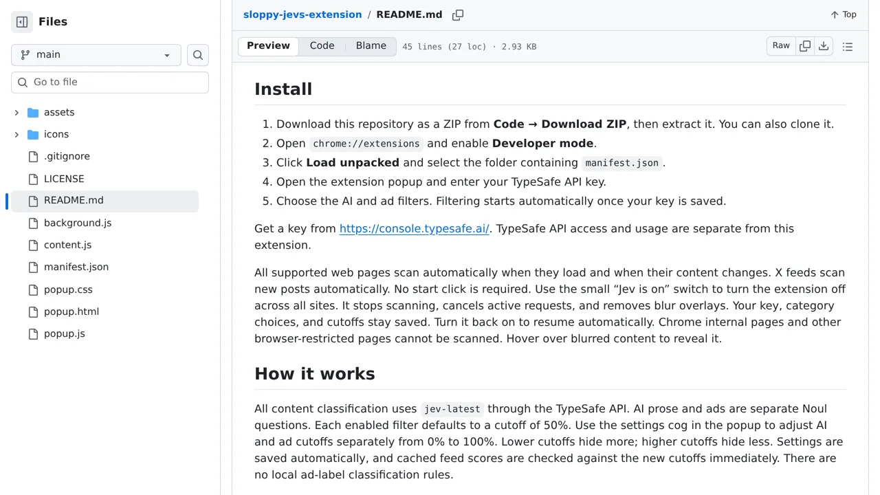
Task: Open popup.css file
Action: [68, 289]
